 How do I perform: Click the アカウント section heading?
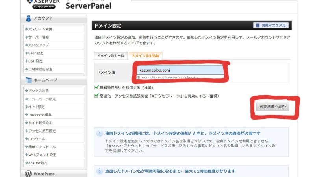pos(43,18)
